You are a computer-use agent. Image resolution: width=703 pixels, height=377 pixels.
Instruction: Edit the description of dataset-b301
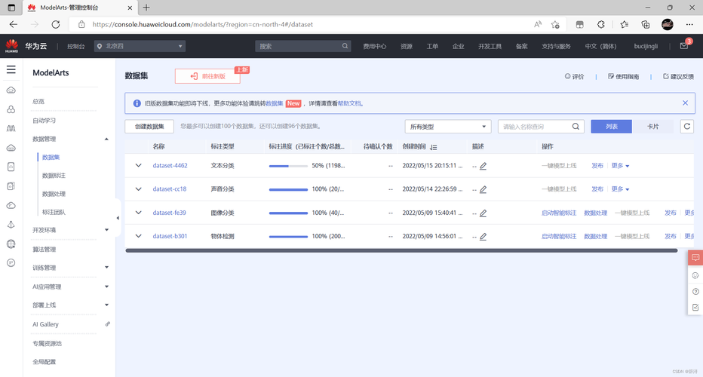click(483, 236)
